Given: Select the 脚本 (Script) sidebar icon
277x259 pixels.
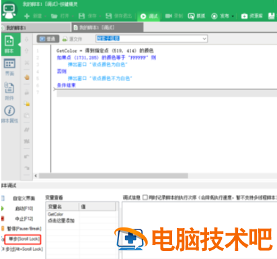Looking at the screenshot, I should [x=9, y=44].
